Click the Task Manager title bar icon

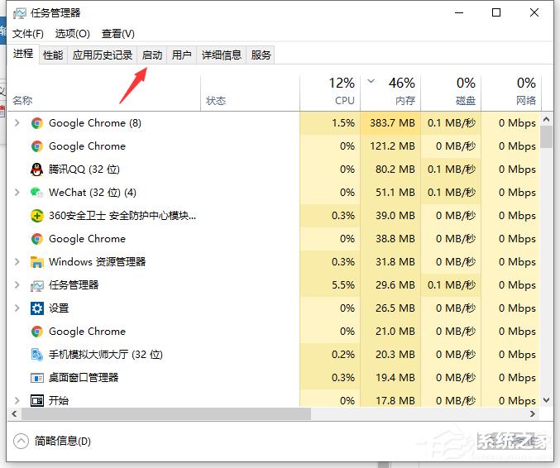(20, 13)
